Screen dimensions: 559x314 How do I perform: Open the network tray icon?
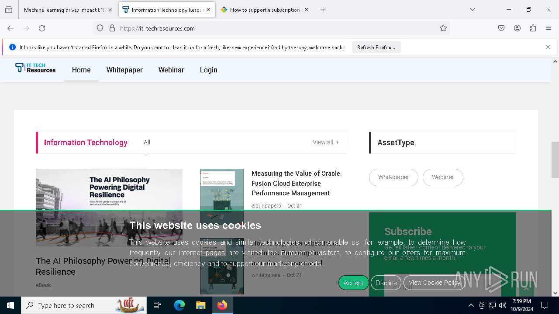pyautogui.click(x=492, y=305)
